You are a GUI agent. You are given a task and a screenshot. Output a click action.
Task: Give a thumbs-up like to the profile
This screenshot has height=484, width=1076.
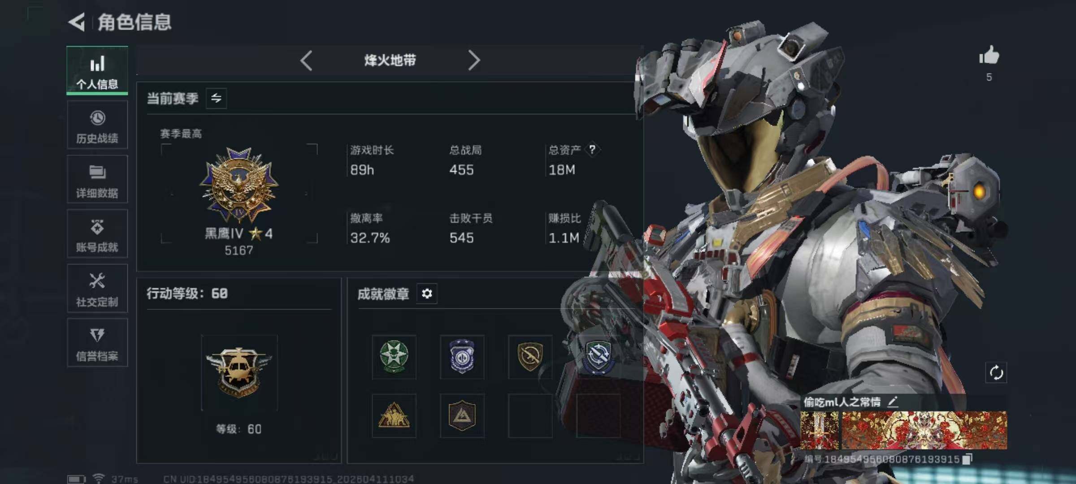pos(989,56)
